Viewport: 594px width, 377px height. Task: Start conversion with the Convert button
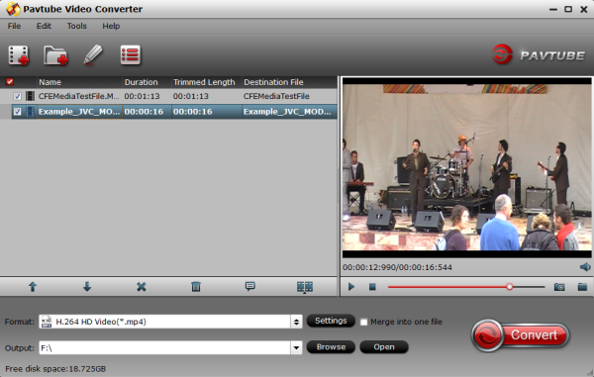521,335
